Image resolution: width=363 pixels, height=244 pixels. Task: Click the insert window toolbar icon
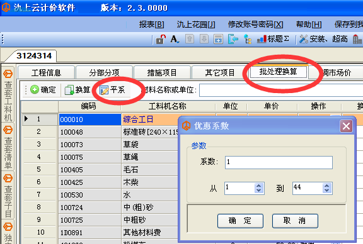coord(218,39)
